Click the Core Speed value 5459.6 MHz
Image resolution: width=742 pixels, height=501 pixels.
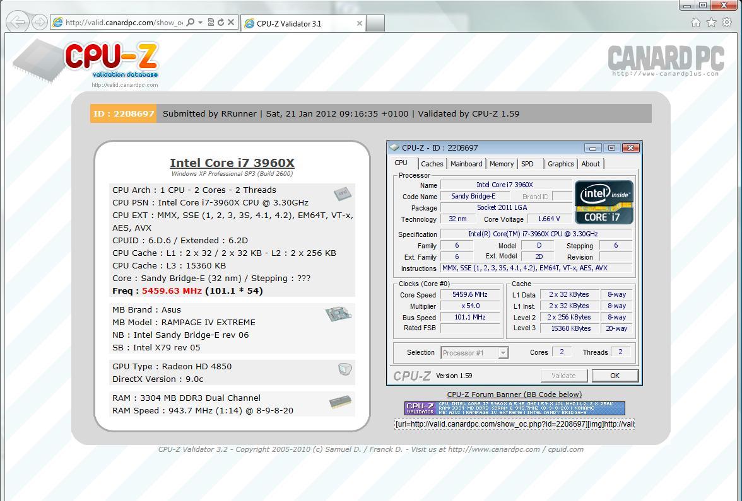point(470,294)
